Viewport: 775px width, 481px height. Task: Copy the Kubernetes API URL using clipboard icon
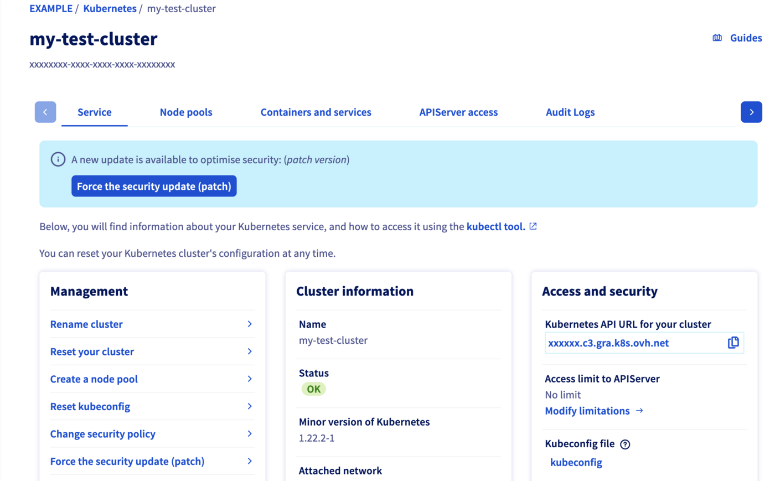733,343
